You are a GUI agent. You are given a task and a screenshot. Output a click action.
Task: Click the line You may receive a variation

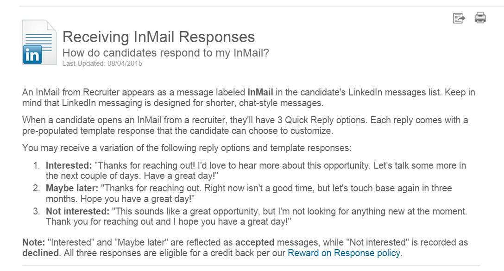(x=187, y=148)
